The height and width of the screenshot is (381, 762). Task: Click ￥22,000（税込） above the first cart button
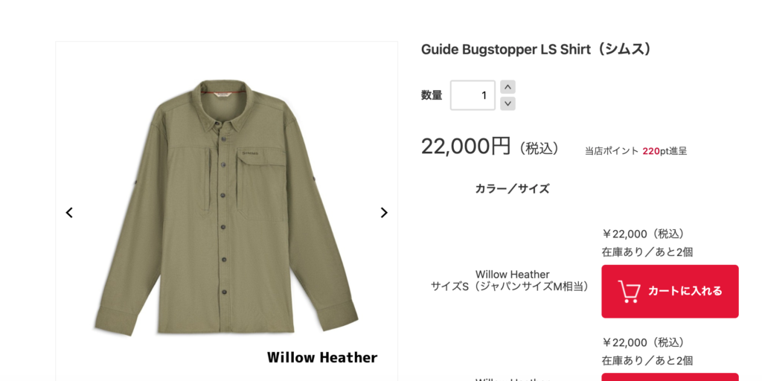644,234
